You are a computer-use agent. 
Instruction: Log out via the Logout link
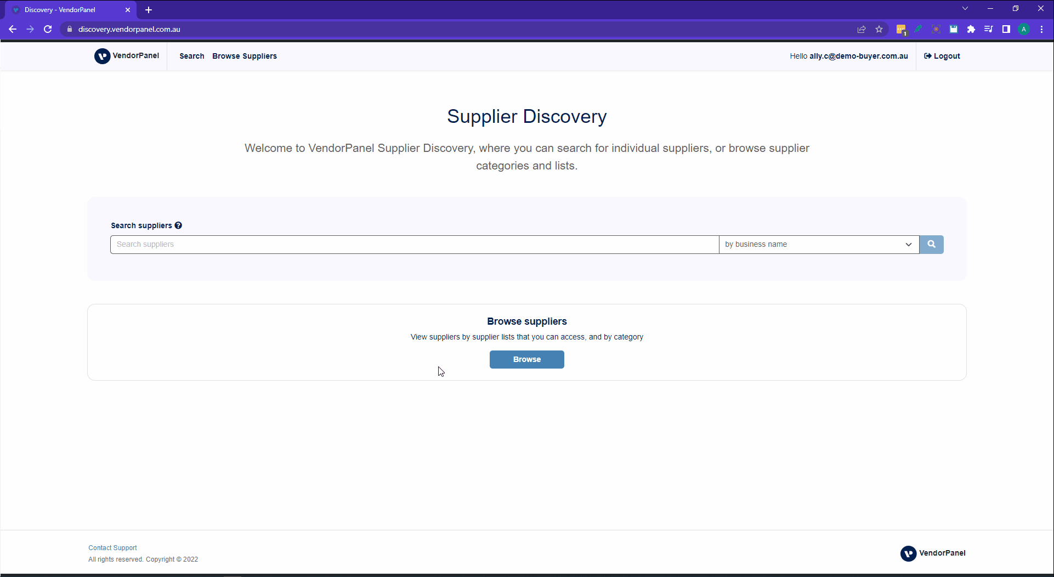coord(942,56)
